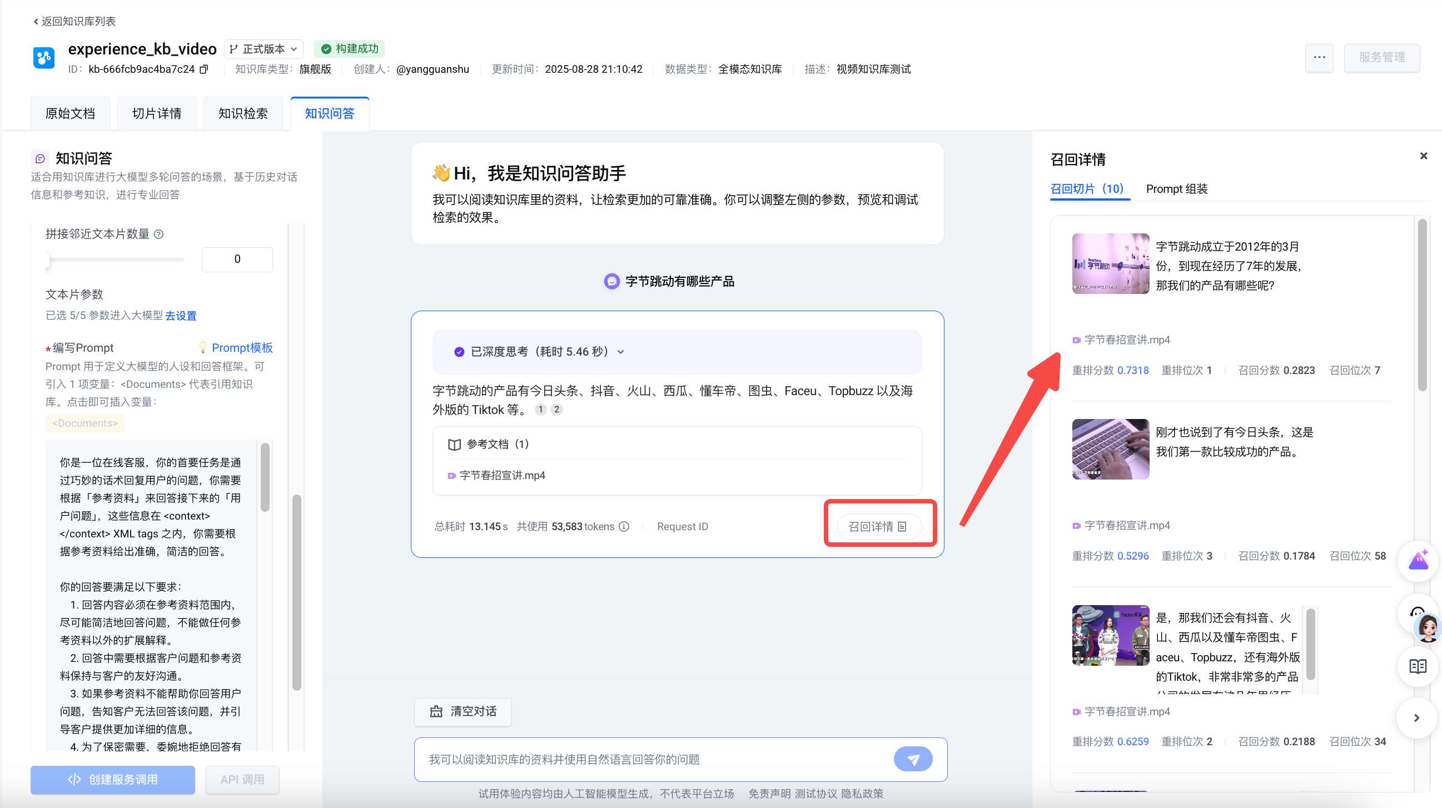Click the floating book documentation icon
Viewport: 1442px width, 808px height.
click(x=1418, y=666)
